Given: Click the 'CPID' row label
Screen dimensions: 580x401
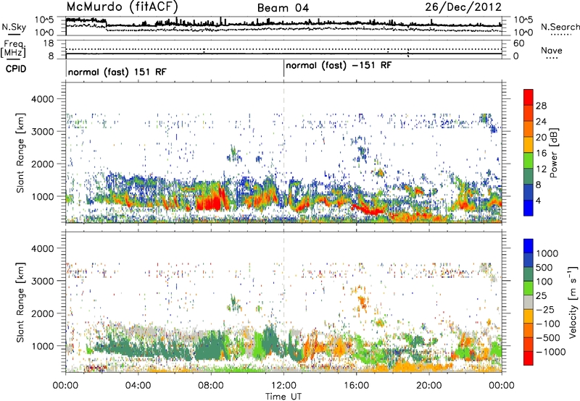Looking at the screenshot, I should [16, 69].
